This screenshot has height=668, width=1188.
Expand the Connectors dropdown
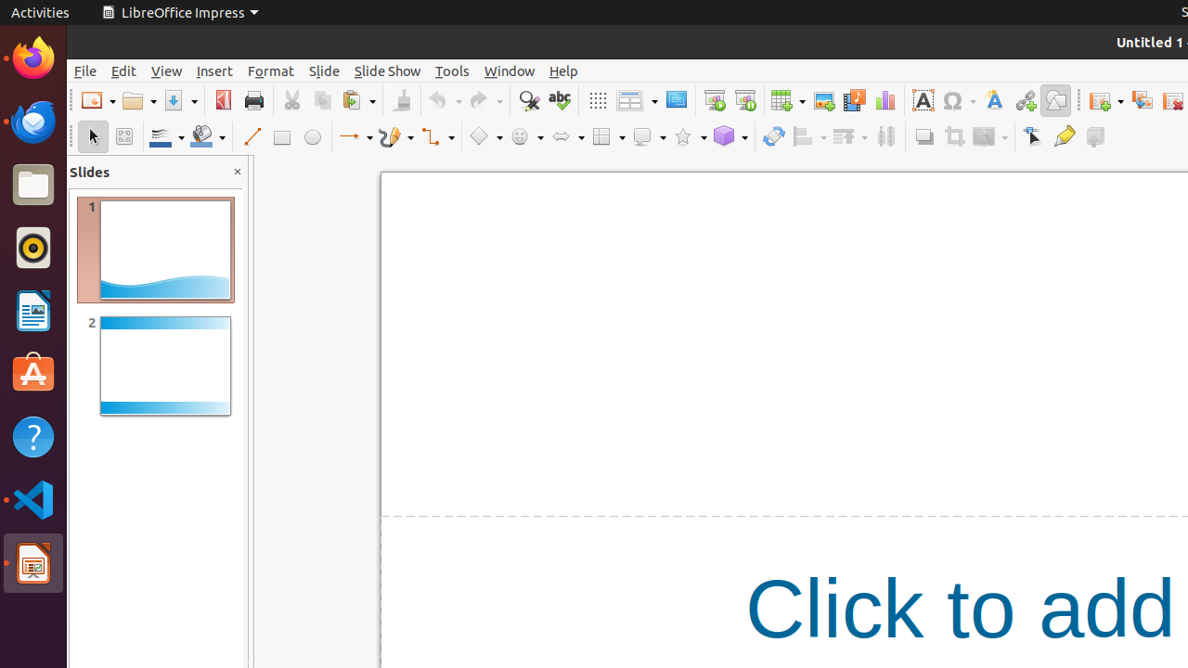449,136
